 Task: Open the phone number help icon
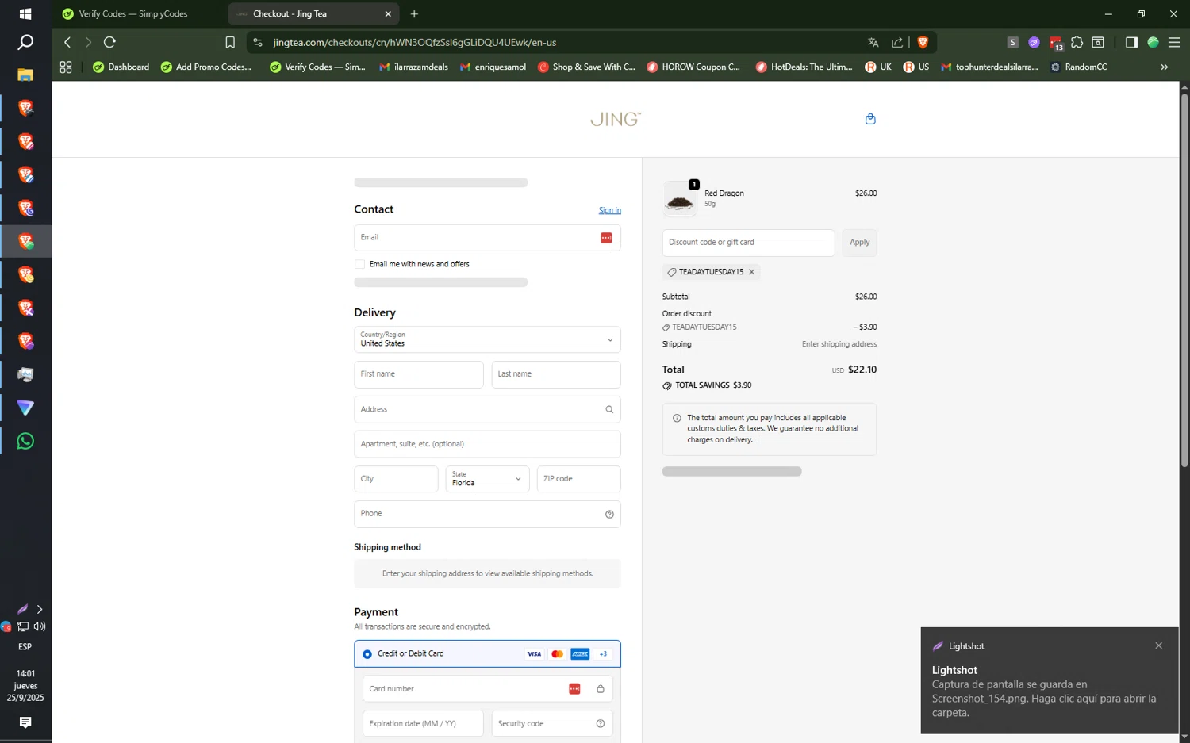click(609, 515)
